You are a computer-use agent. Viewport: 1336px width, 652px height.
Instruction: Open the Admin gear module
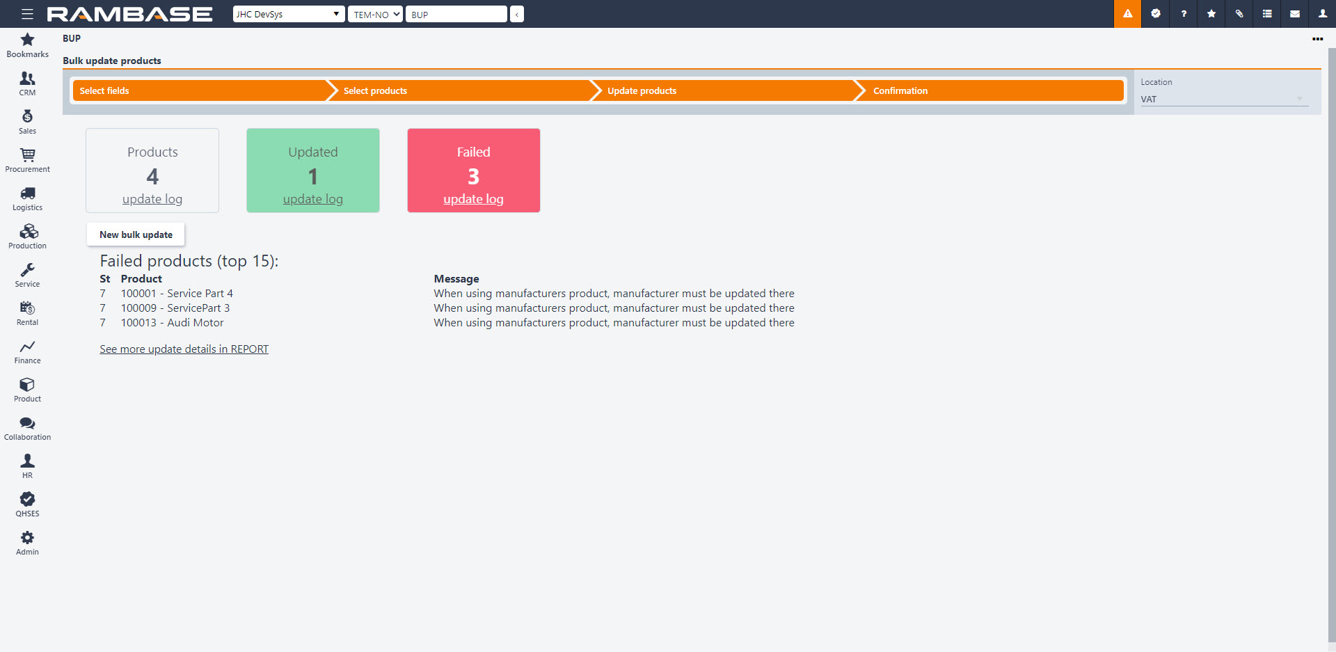pos(27,543)
